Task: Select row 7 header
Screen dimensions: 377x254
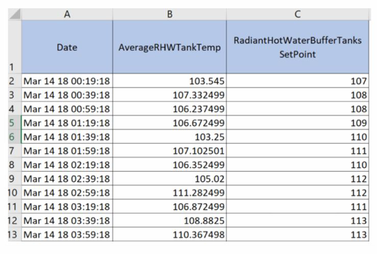Action: point(15,150)
